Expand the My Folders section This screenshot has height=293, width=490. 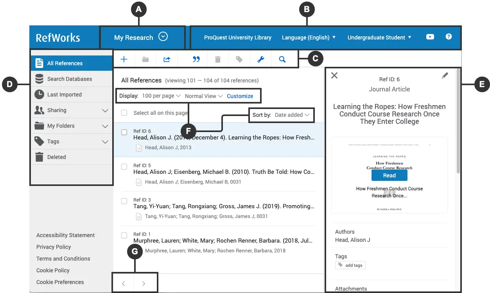(104, 126)
